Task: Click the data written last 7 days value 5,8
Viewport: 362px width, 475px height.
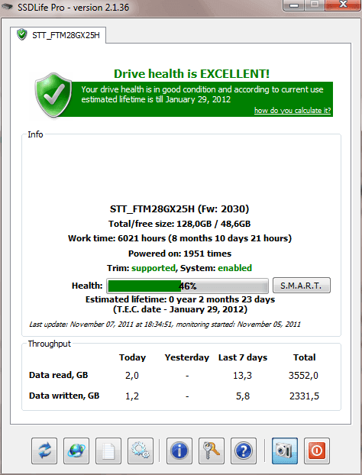Action: 243,396
